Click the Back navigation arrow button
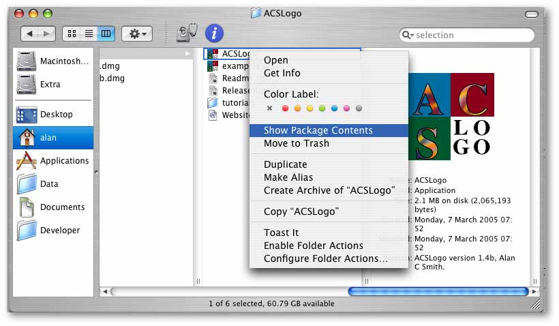559x326 pixels. (x=30, y=33)
